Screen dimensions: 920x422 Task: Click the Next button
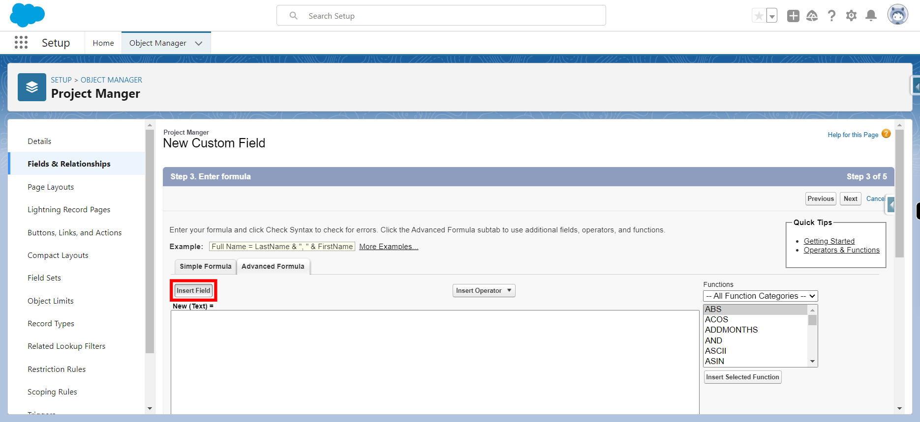(850, 198)
